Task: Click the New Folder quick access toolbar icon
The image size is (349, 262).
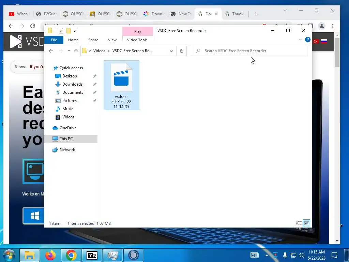Action: click(69, 31)
